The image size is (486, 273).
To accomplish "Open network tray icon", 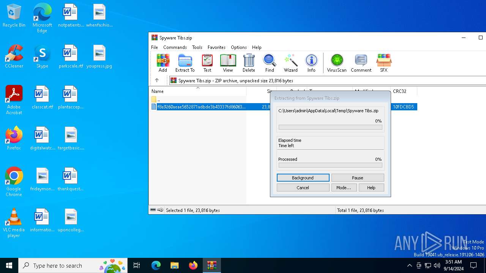I will (x=428, y=265).
